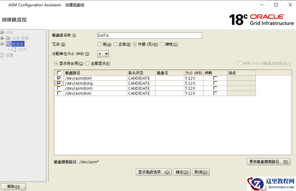Image resolution: width=296 pixels, height=191 pixels.
Task: Maximize the ASM Configuration Assistant window
Action: point(276,5)
